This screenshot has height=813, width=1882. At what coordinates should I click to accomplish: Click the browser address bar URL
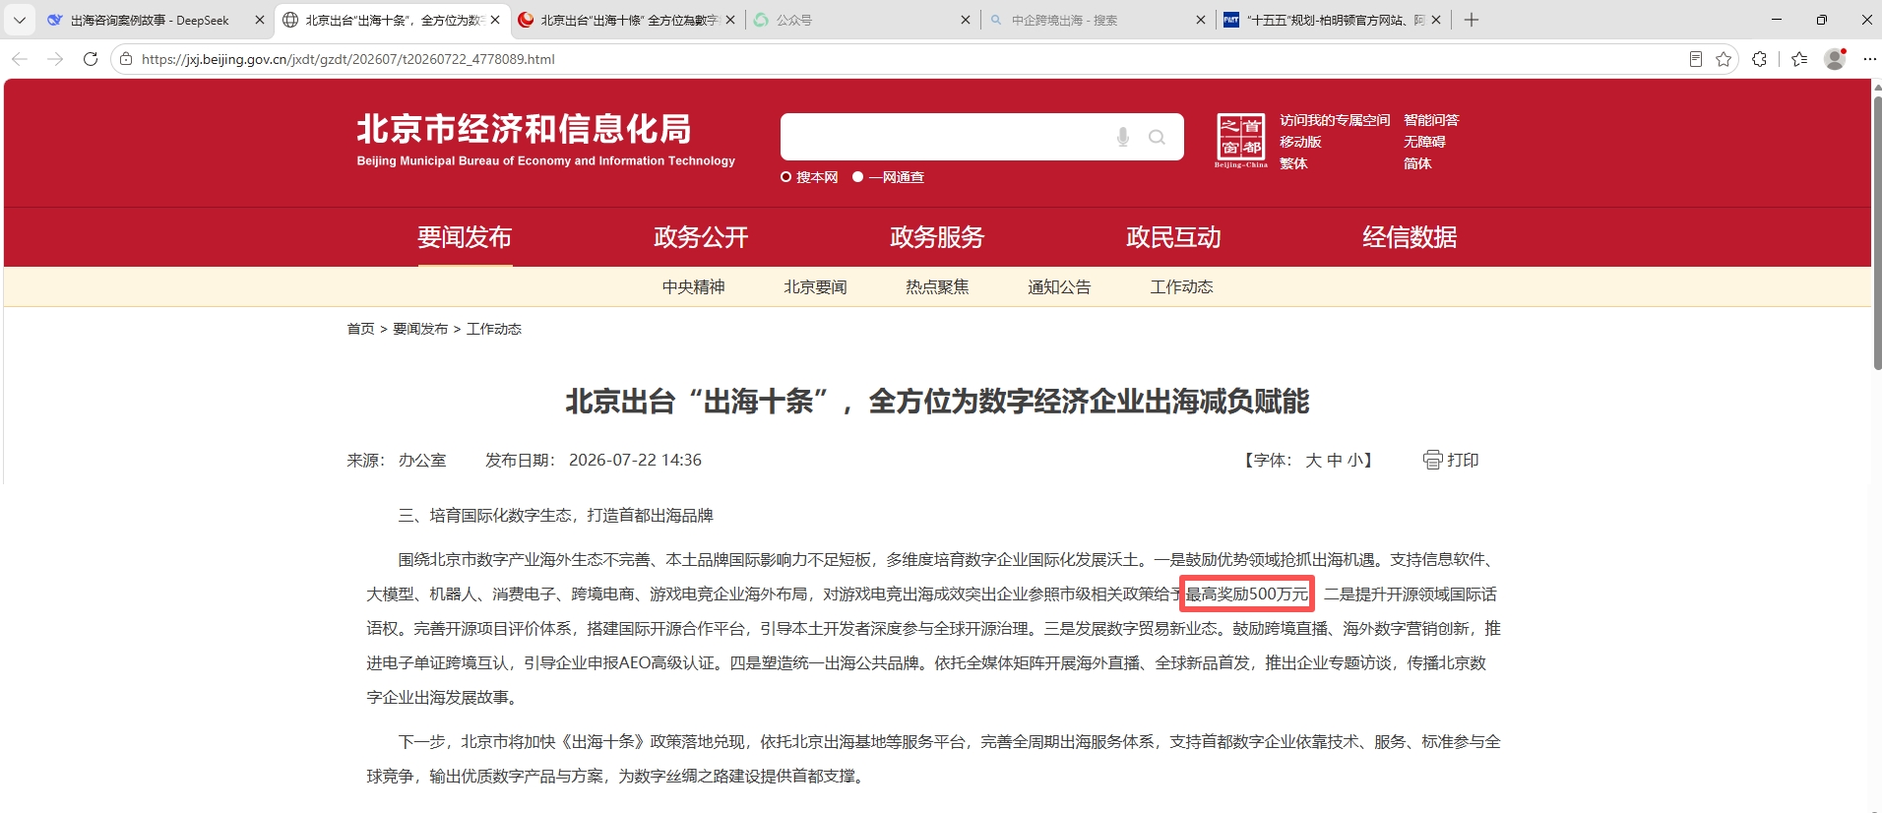pyautogui.click(x=348, y=59)
